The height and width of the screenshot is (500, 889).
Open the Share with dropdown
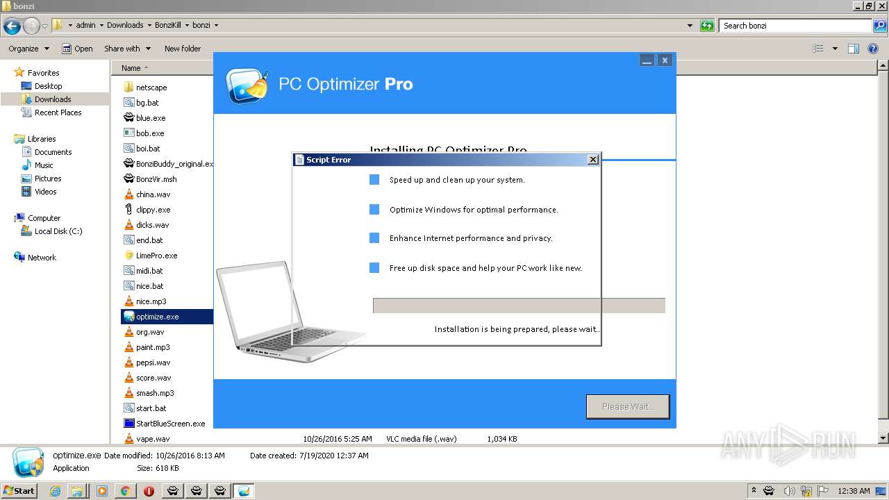point(127,49)
